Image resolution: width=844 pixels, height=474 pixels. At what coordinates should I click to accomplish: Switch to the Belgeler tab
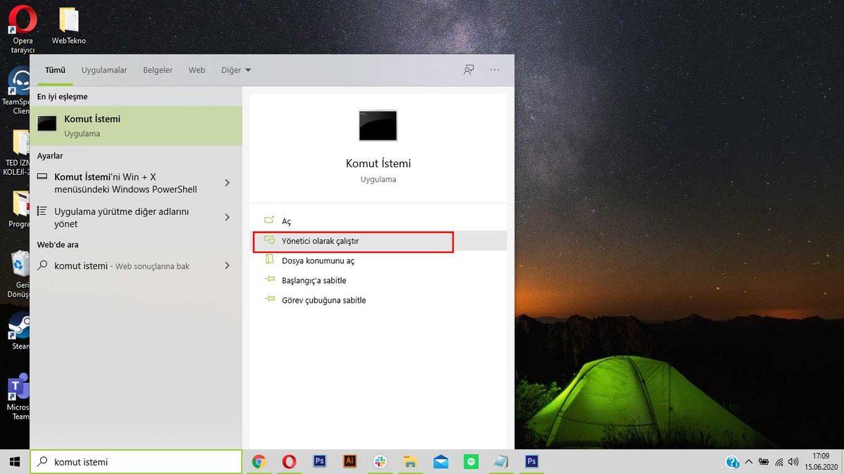pyautogui.click(x=157, y=70)
